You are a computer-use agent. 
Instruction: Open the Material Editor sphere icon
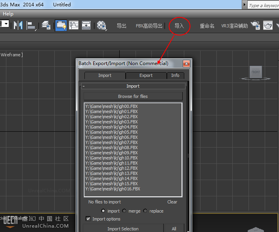[101, 25]
